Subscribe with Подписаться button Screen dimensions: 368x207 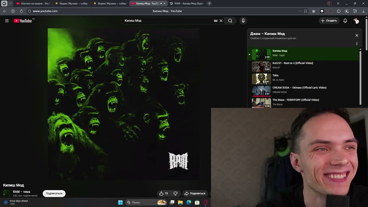(x=54, y=193)
